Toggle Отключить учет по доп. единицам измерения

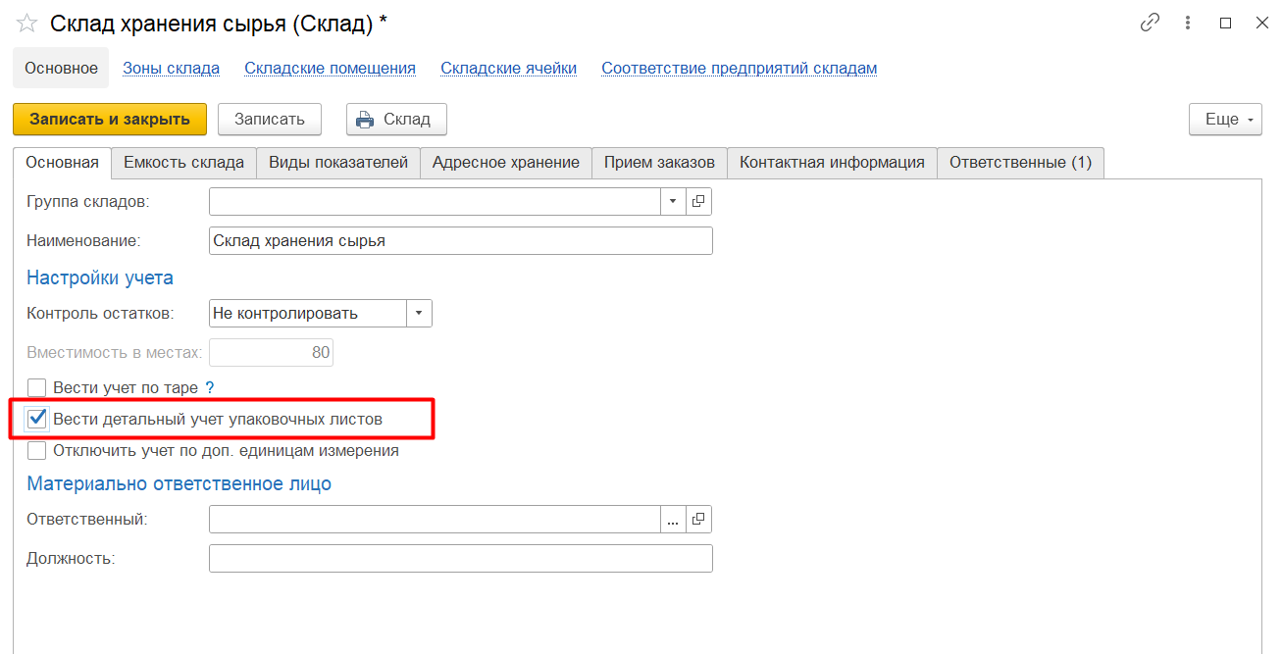click(x=37, y=451)
